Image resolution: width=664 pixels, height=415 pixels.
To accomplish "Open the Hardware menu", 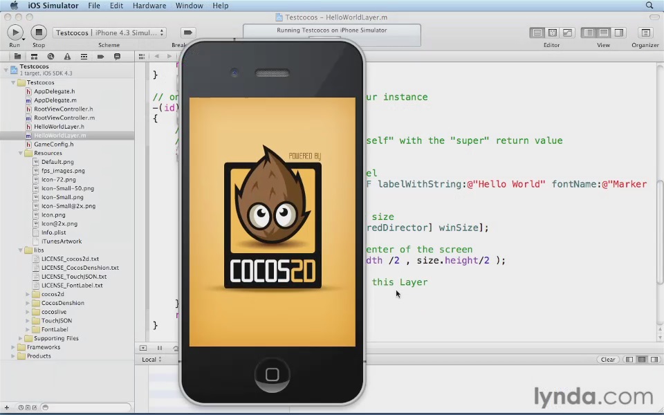I will pyautogui.click(x=149, y=6).
